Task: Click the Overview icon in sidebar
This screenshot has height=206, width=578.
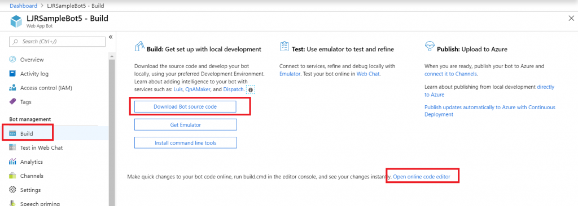Action: [x=12, y=60]
